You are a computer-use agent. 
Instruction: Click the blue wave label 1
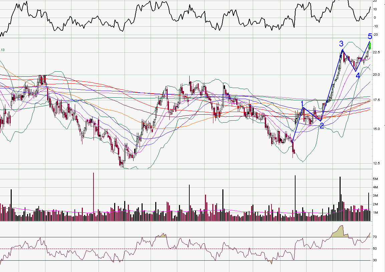302,104
